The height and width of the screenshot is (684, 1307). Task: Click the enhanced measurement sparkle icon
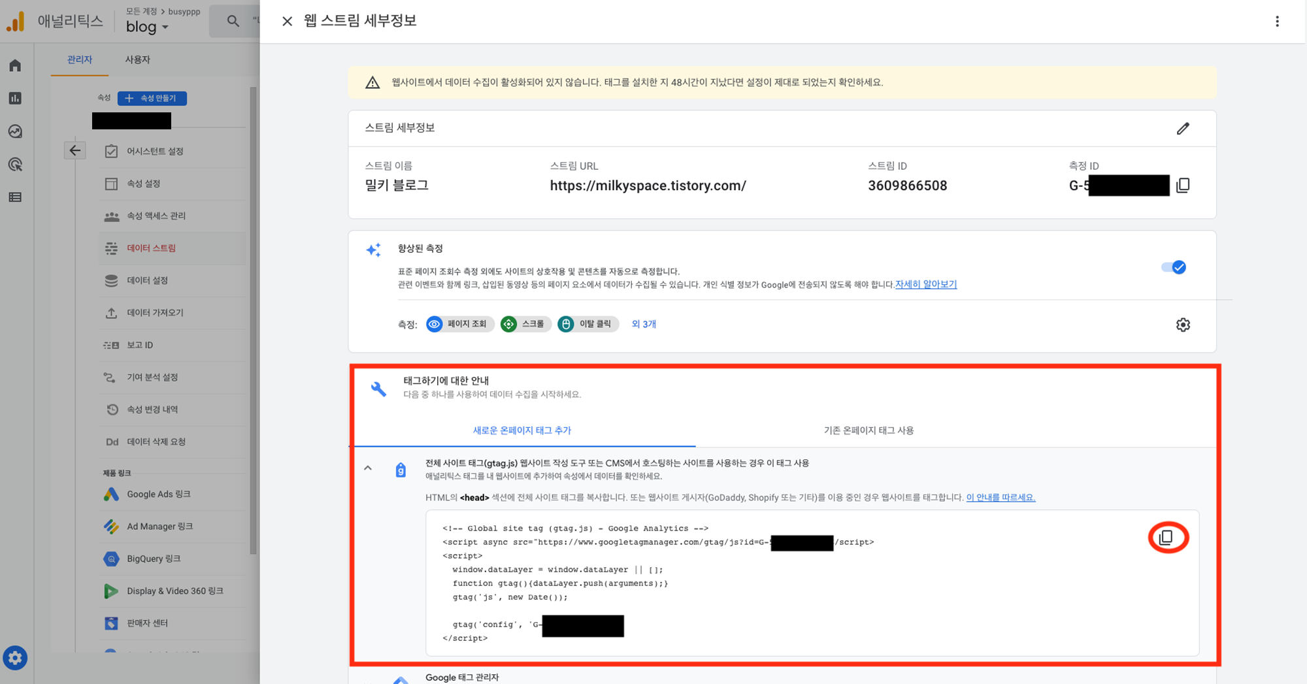click(x=373, y=250)
